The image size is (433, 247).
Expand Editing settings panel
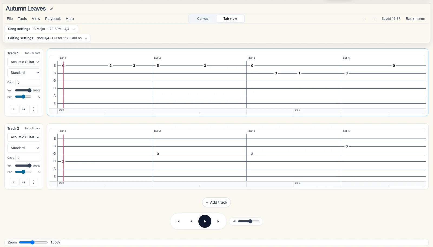tap(47, 38)
